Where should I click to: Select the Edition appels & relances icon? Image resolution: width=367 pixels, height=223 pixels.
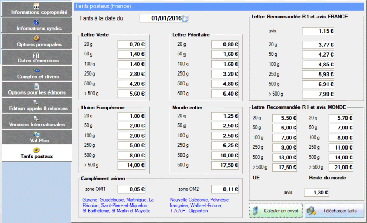click(36, 102)
